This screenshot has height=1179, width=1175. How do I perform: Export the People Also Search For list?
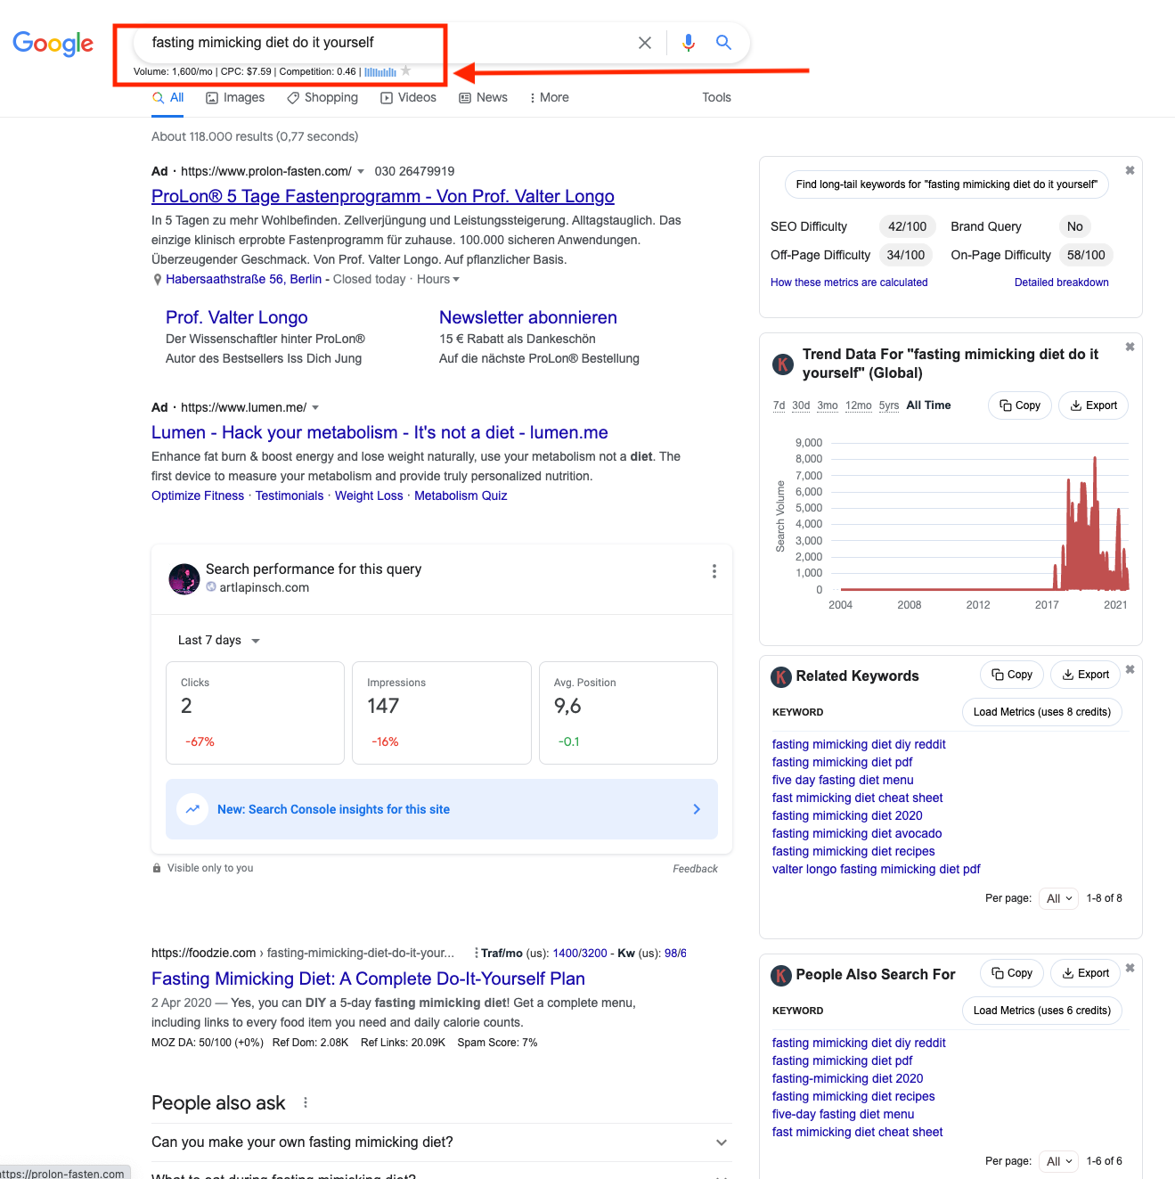tap(1086, 973)
